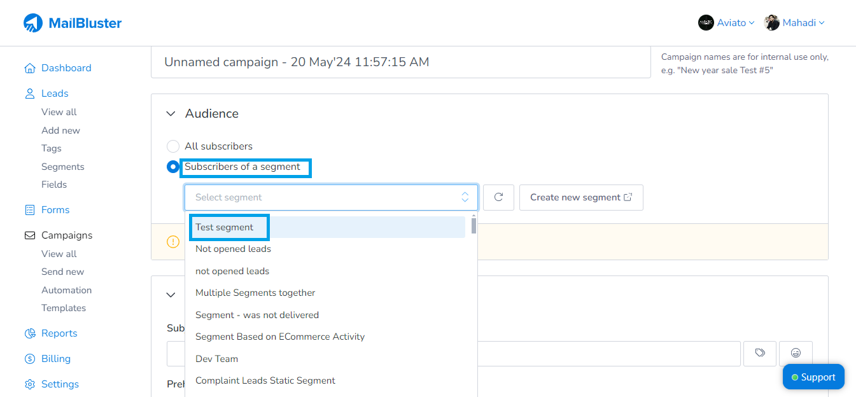The width and height of the screenshot is (856, 397).
Task: Choose the Subscribers of a segment option
Action: point(172,167)
